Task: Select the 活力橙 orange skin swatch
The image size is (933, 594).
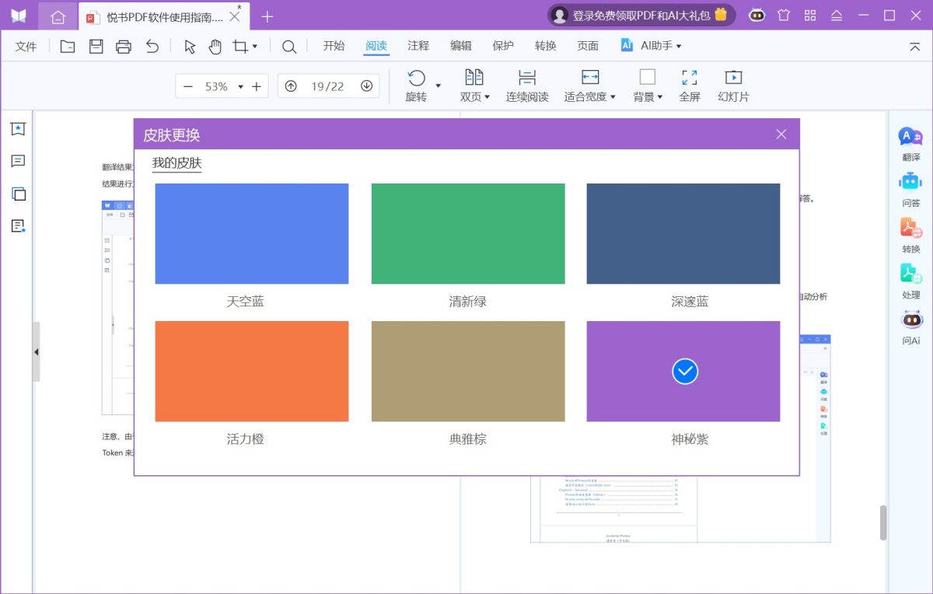Action: 251,371
